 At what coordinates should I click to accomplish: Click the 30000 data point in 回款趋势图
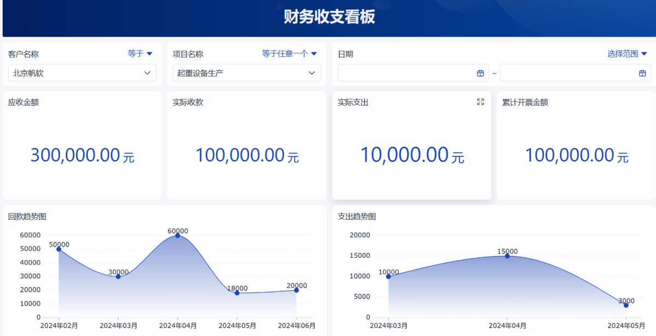point(118,276)
